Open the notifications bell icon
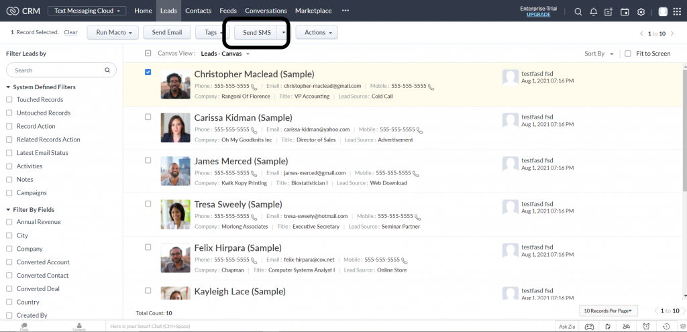 [594, 12]
